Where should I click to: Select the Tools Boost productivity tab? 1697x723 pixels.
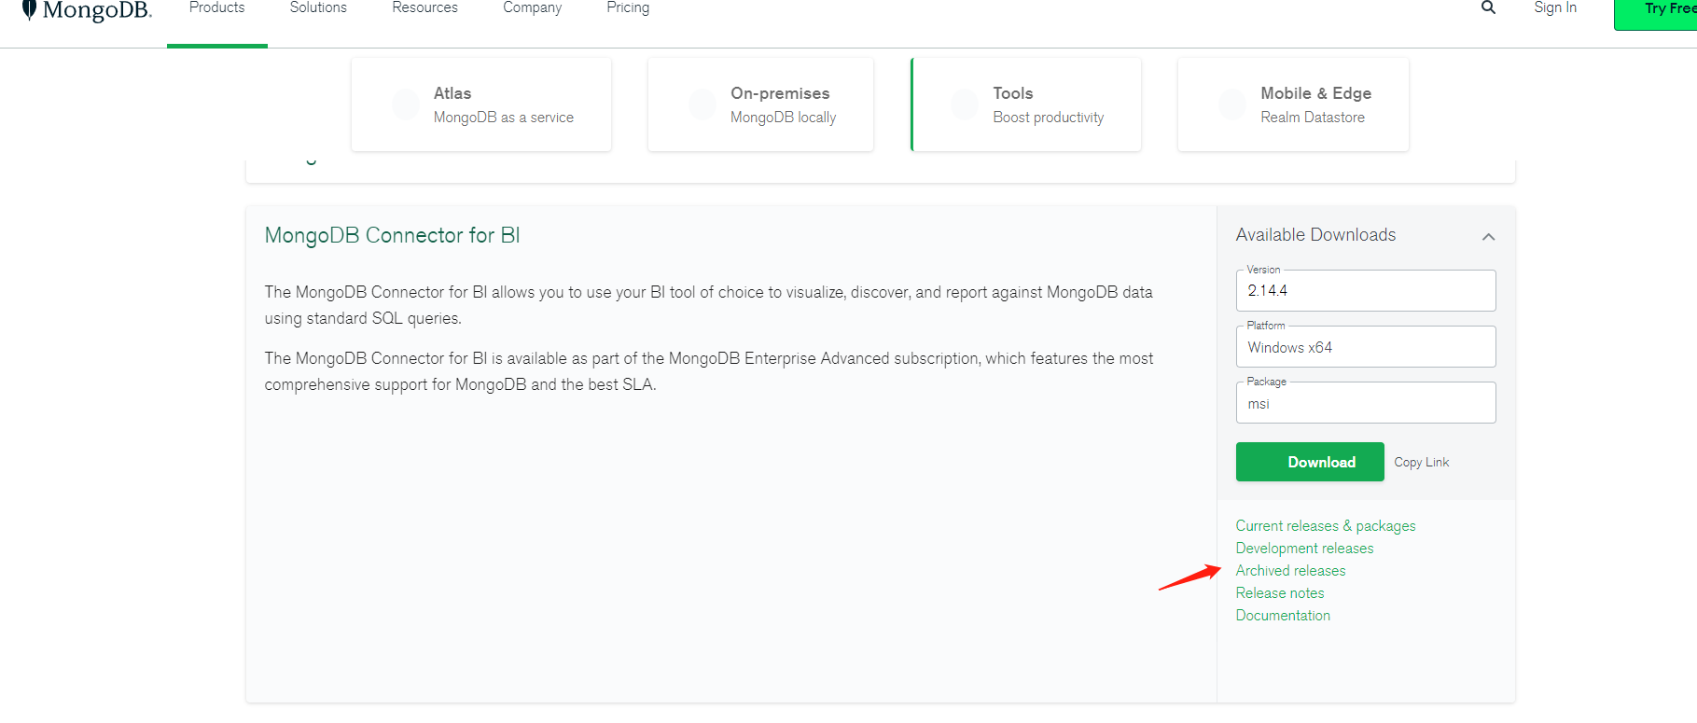coord(1026,104)
